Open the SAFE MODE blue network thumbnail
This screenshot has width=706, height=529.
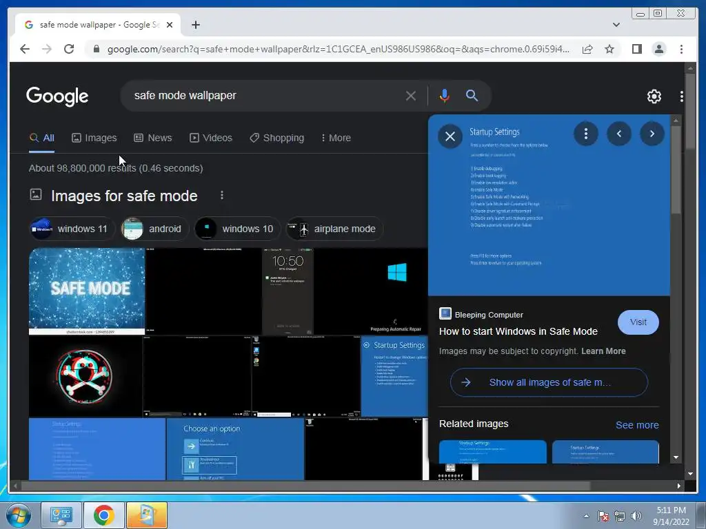[x=87, y=291]
